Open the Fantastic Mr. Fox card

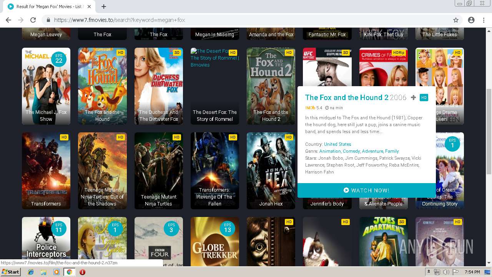pos(327,34)
